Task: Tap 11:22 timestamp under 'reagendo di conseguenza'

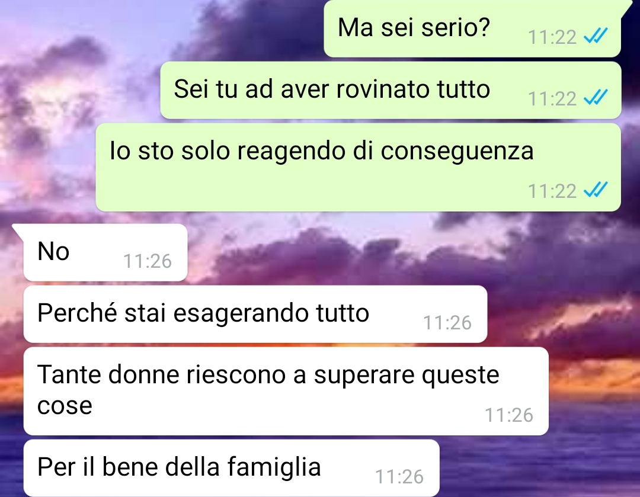Action: [552, 191]
